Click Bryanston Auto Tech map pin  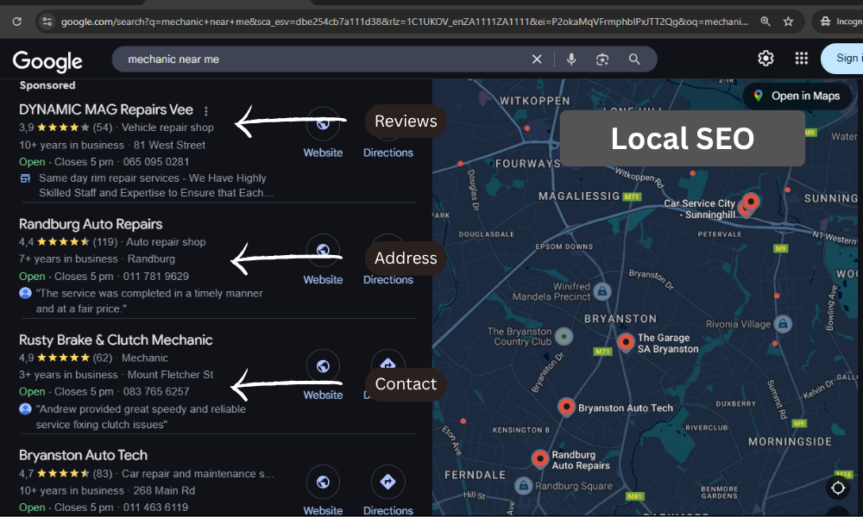[566, 407]
